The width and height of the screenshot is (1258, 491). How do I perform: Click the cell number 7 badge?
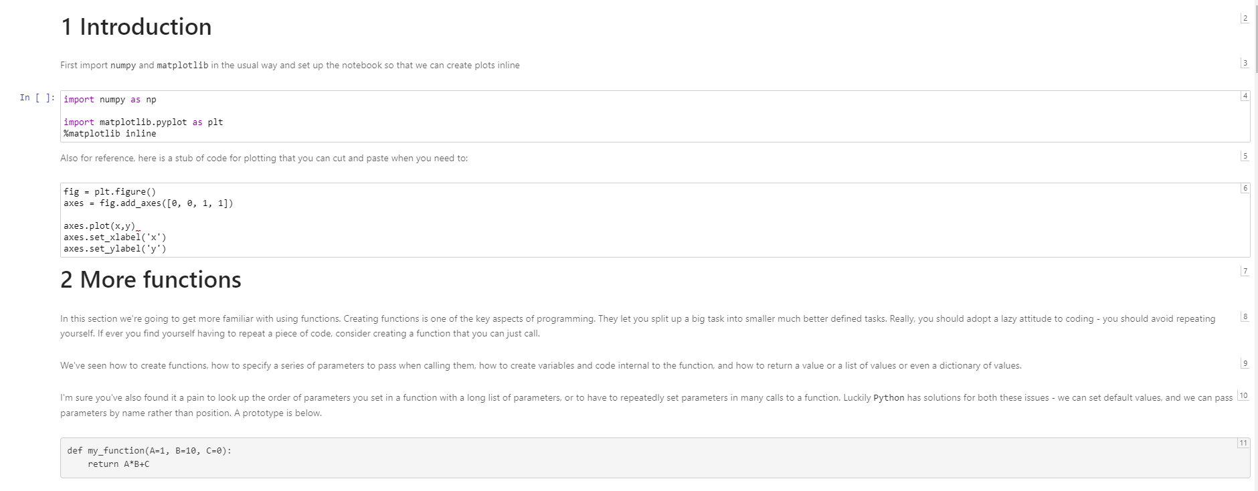coord(1245,271)
